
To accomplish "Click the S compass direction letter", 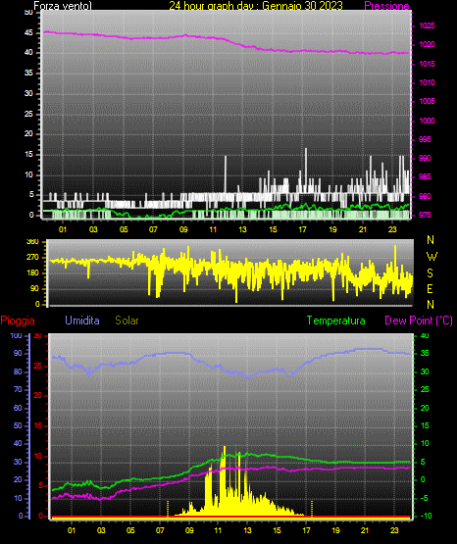I will pyautogui.click(x=430, y=273).
